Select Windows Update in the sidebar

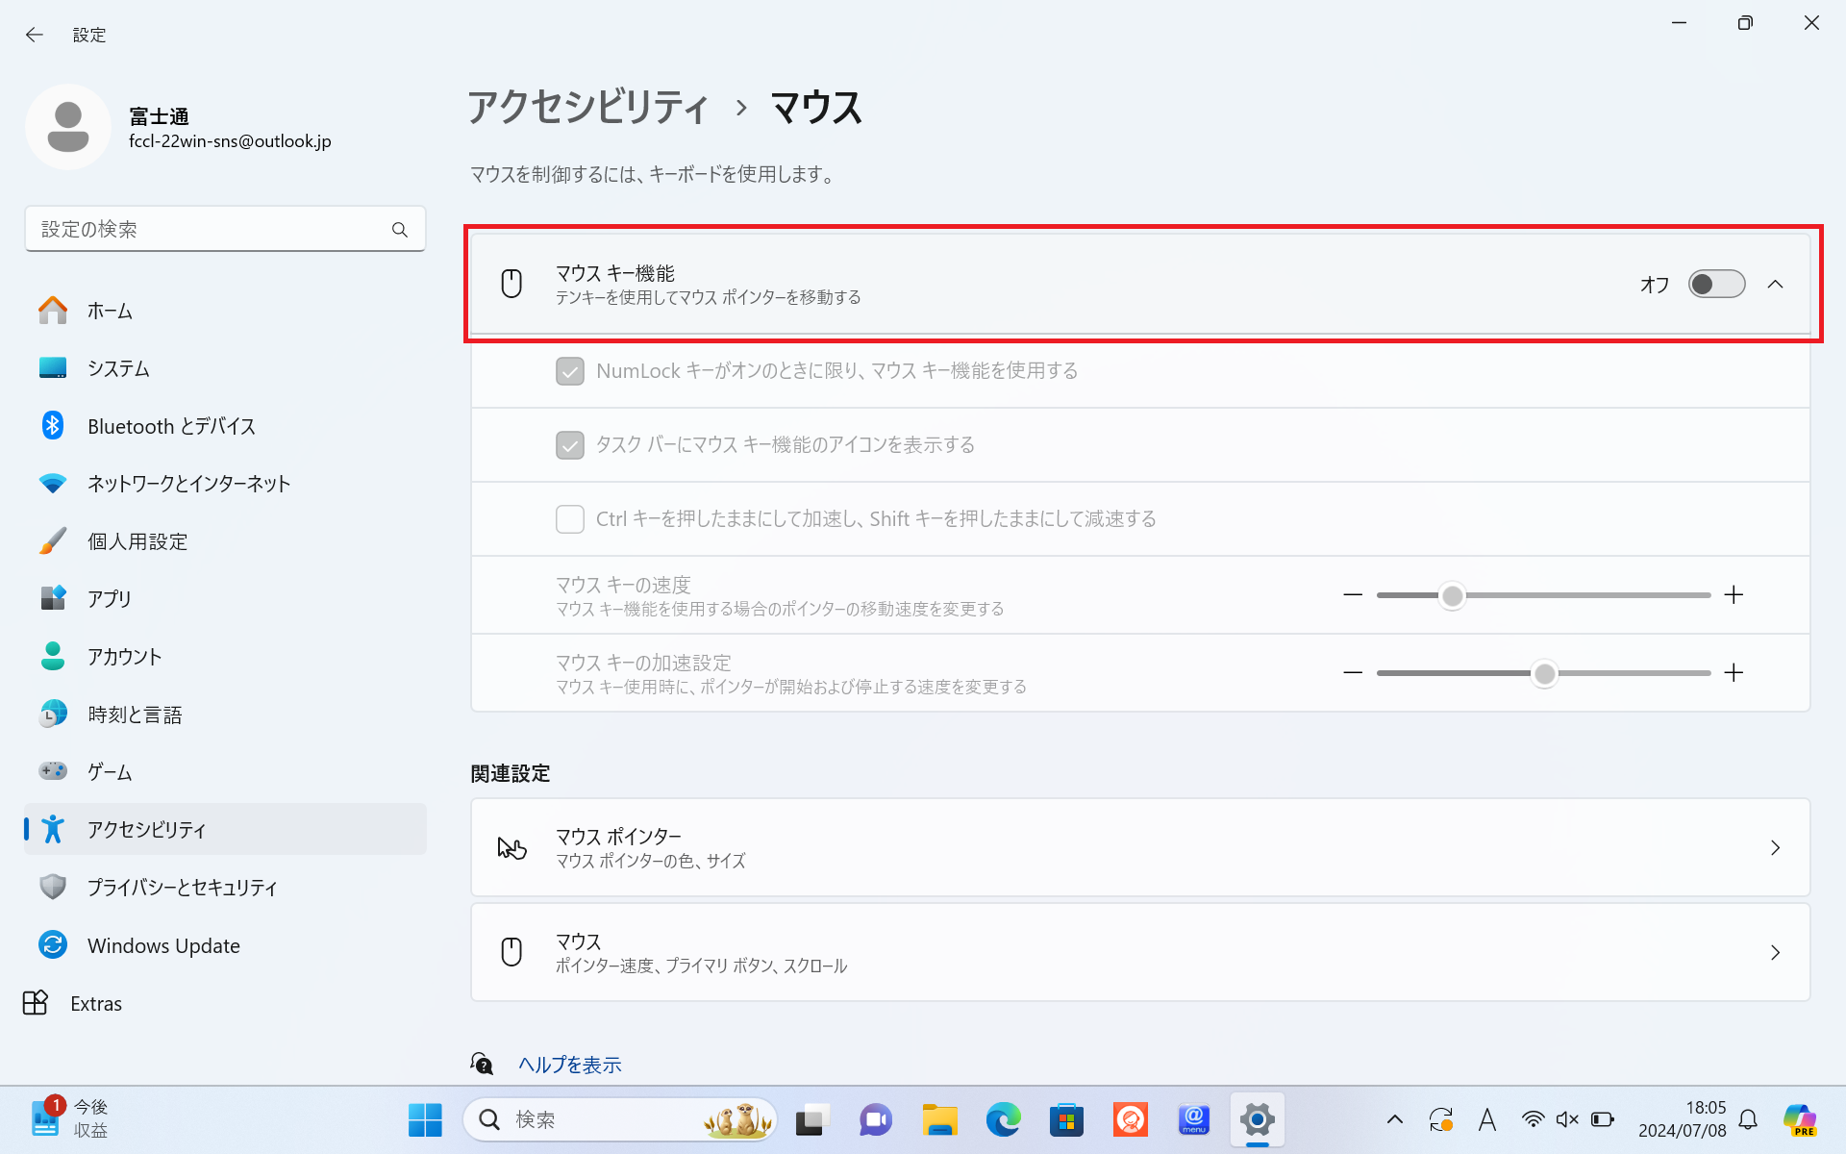163,944
